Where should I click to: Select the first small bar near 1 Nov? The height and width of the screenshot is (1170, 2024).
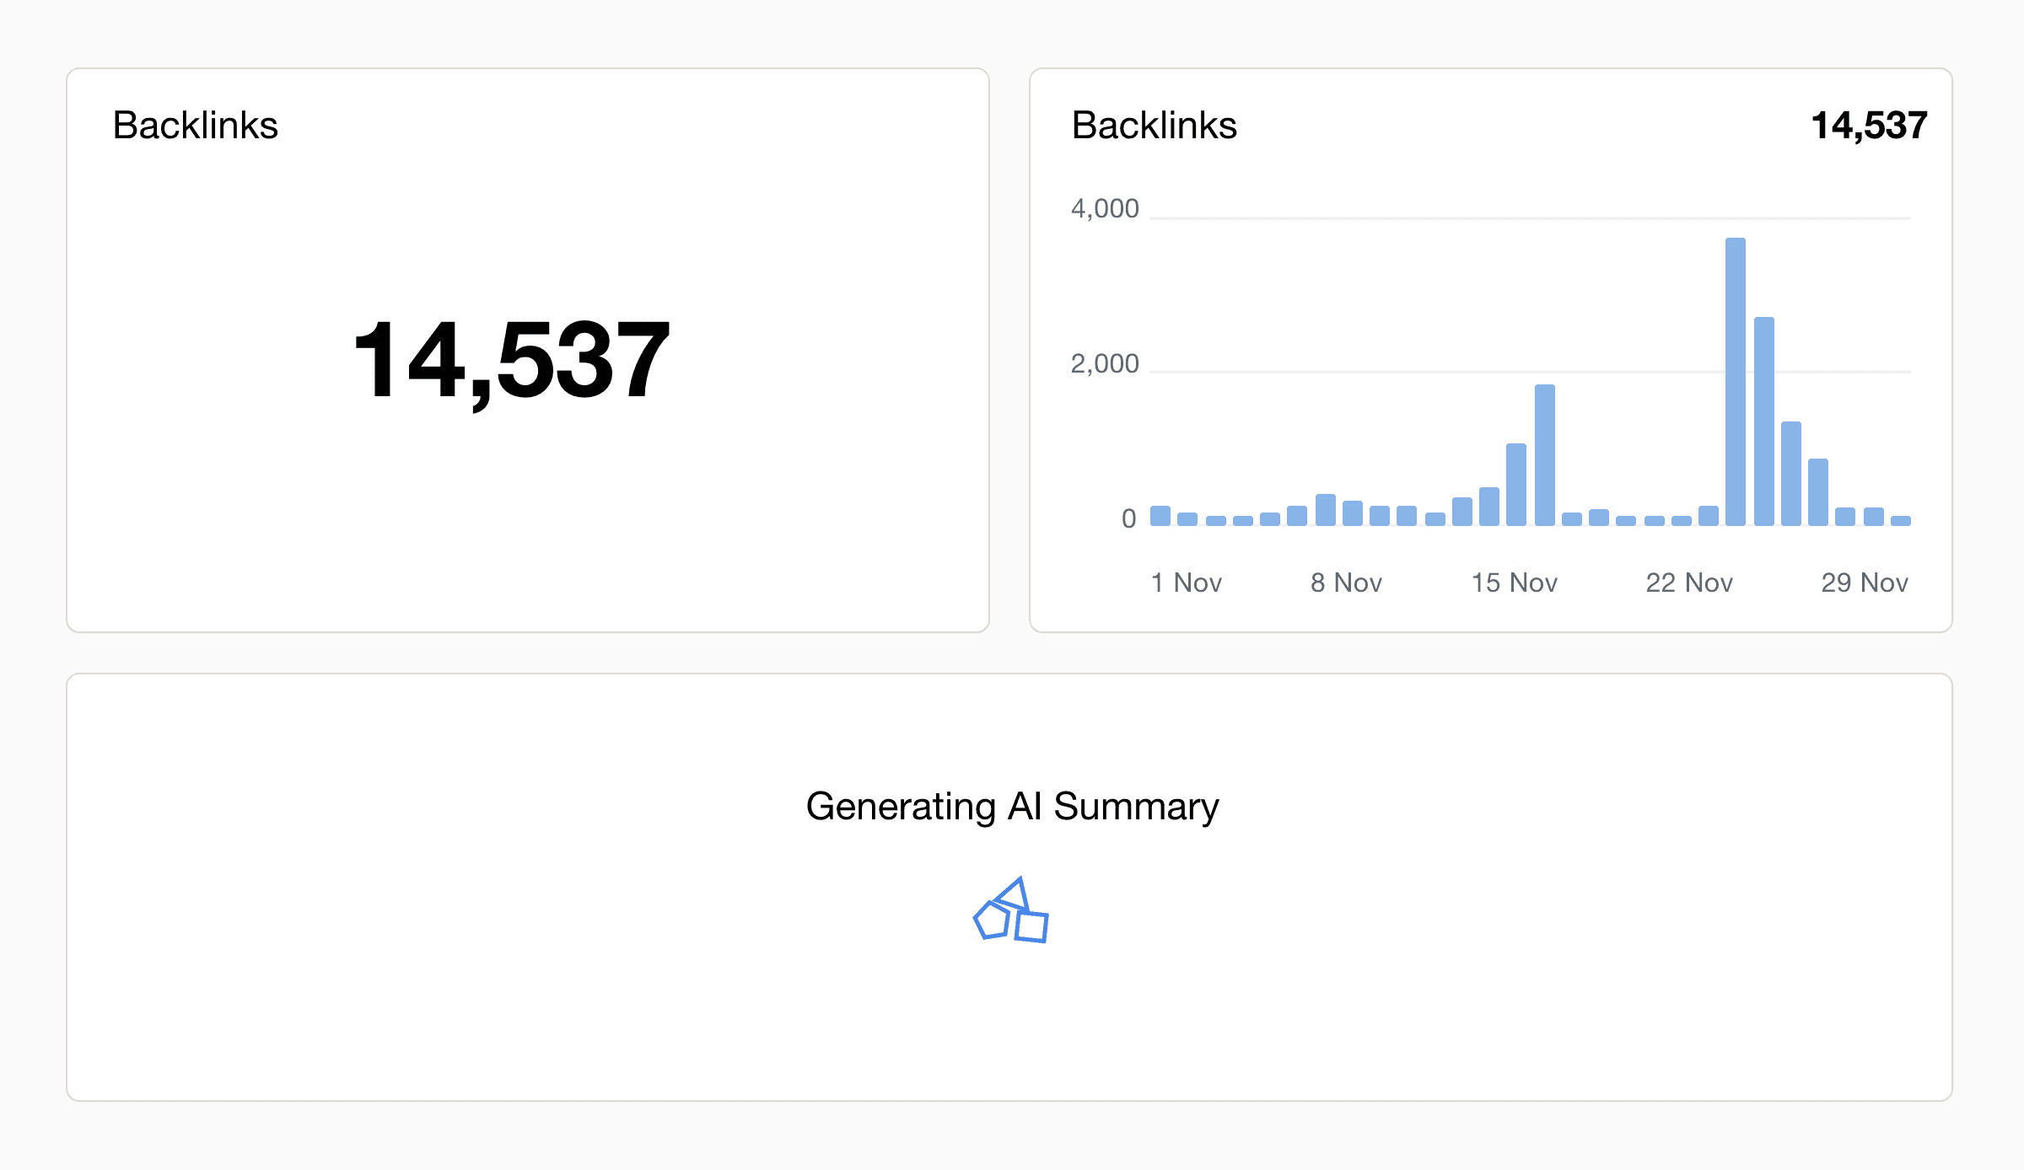[x=1159, y=516]
